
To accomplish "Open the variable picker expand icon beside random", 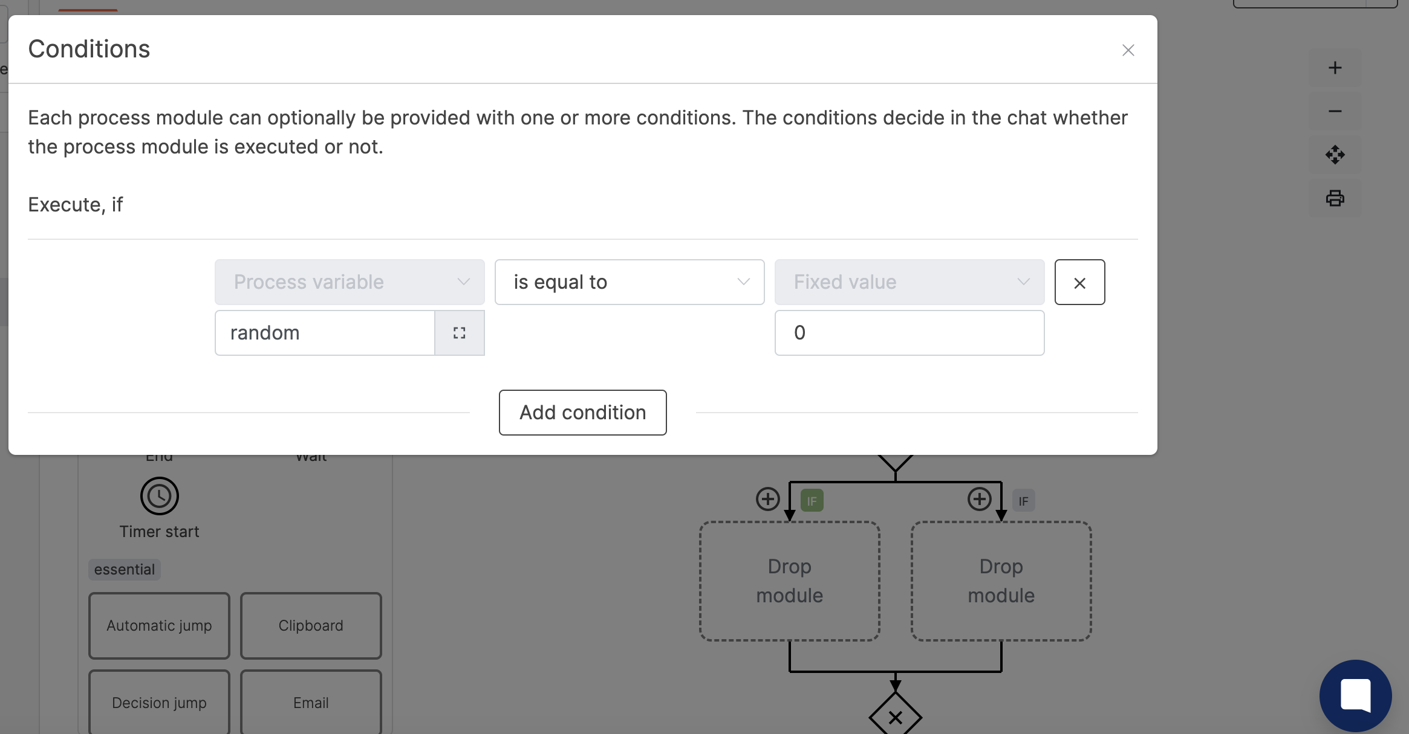I will pos(459,332).
